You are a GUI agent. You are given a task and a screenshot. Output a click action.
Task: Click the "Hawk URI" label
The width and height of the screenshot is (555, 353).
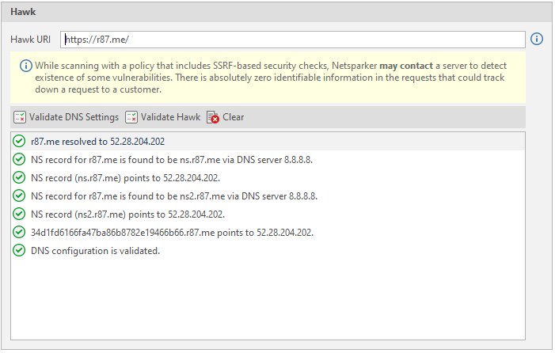[x=30, y=39]
